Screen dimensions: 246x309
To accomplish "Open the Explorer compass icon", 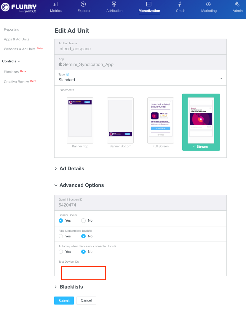I will coord(84,4).
